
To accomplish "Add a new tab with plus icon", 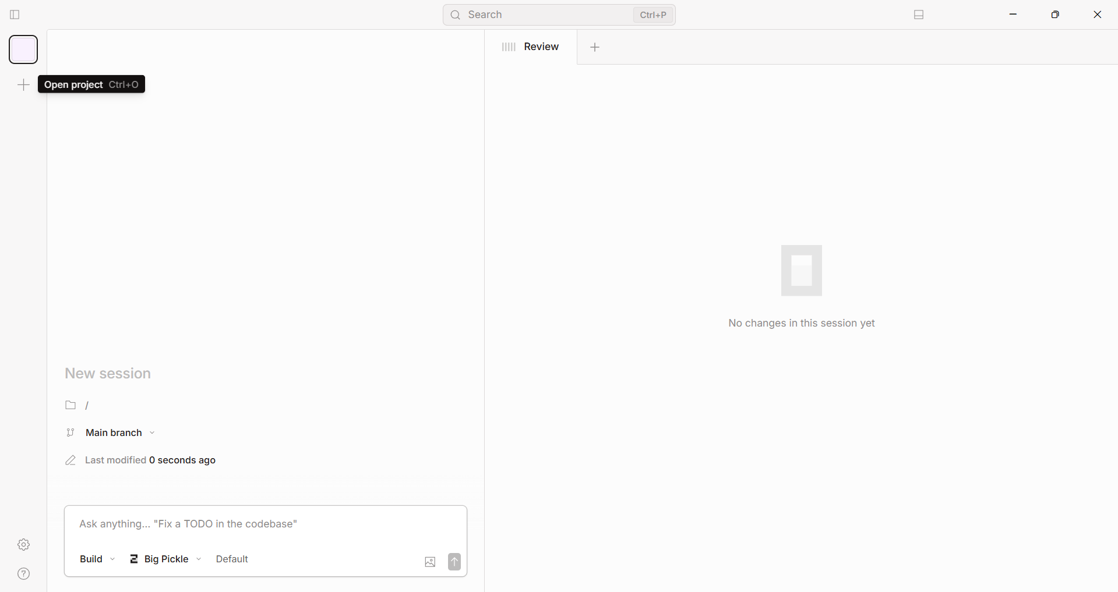I will click(x=595, y=47).
